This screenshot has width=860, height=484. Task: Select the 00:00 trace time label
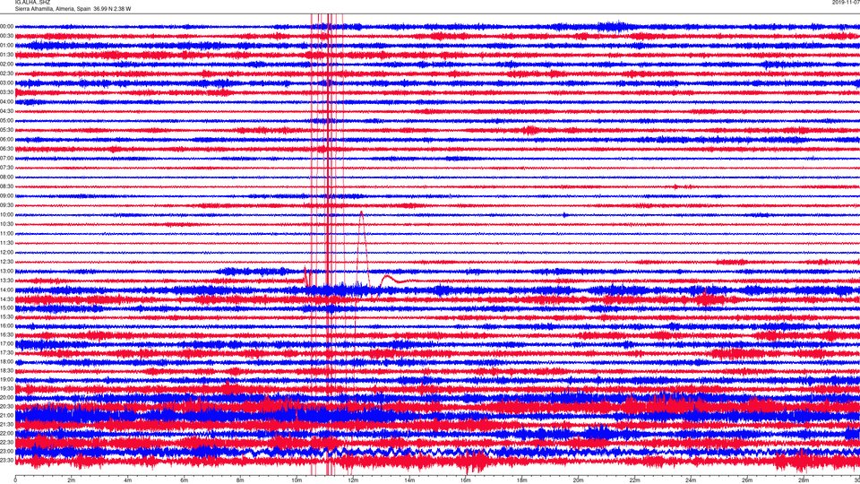coord(6,26)
